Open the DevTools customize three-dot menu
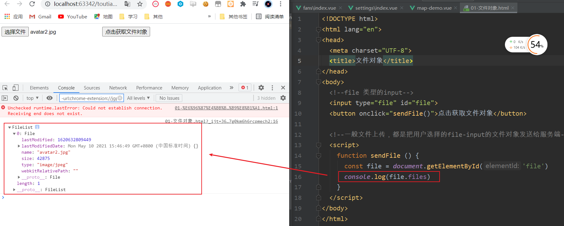 pos(272,88)
